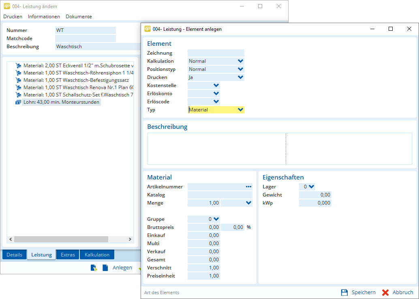
Task: Switch to the Extras tab
Action: point(68,255)
